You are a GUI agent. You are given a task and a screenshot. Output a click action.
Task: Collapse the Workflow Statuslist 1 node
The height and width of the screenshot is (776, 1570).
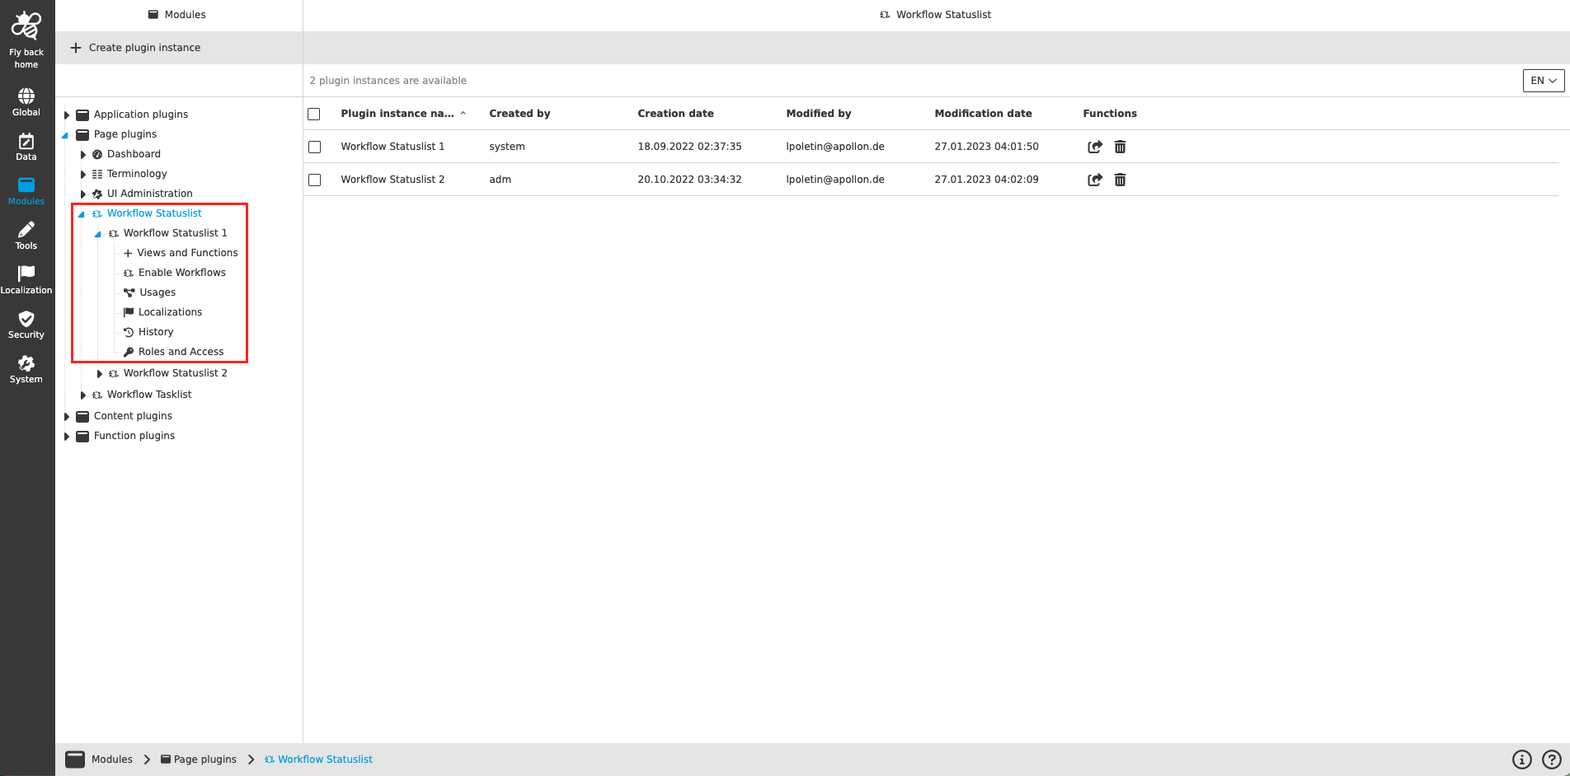pos(99,233)
